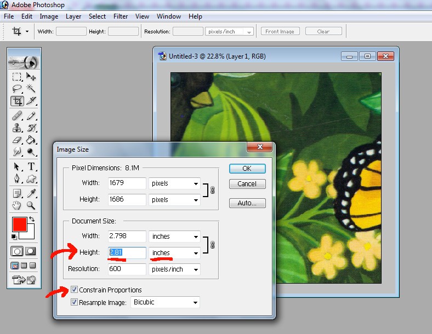Reset to default black and white colors

tap(14, 237)
